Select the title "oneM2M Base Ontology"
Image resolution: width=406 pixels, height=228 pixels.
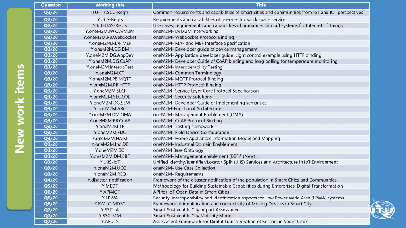click(x=178, y=150)
